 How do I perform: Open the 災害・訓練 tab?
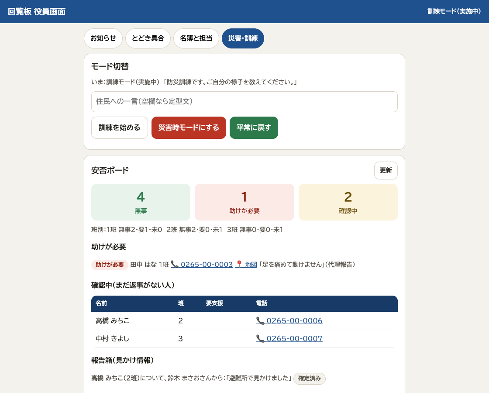point(243,38)
